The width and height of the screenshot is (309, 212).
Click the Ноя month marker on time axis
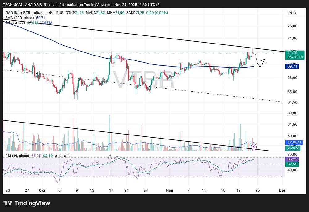169,190
